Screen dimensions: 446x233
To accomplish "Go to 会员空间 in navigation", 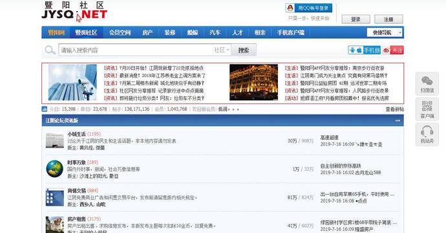I will (120, 32).
